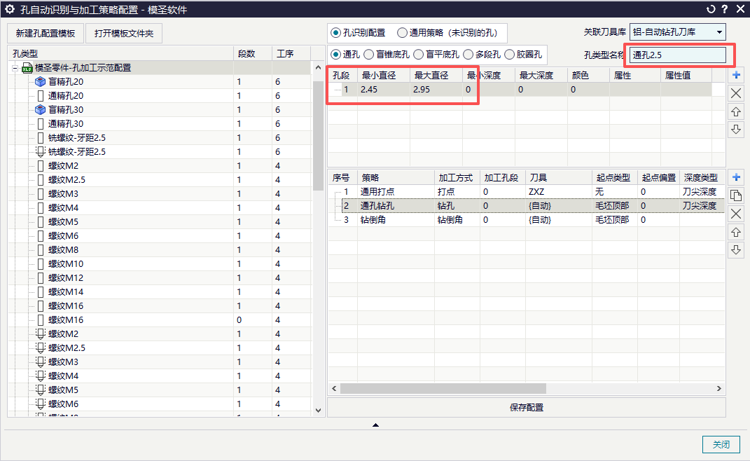Add a strategy with the lower plus icon
Image resolution: width=750 pixels, height=461 pixels.
(736, 177)
